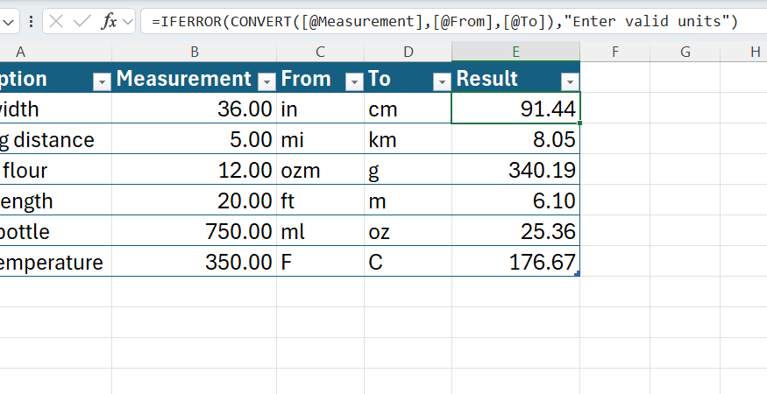Click the fill handle of selected cell E2
The height and width of the screenshot is (394, 767).
pyautogui.click(x=579, y=123)
